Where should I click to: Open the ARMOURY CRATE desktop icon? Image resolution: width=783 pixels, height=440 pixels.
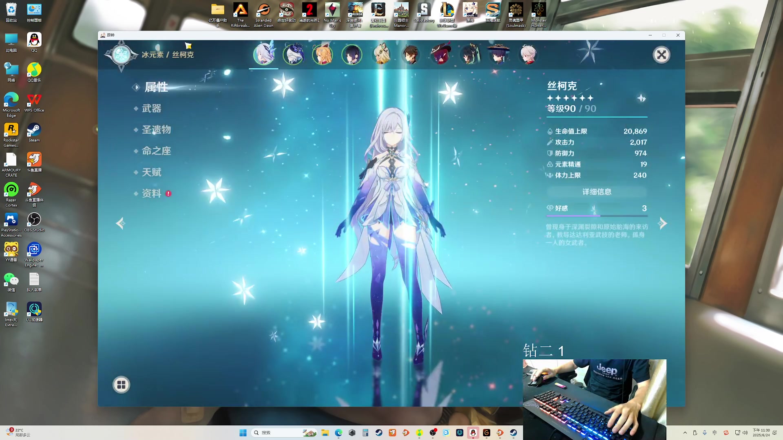click(x=11, y=165)
